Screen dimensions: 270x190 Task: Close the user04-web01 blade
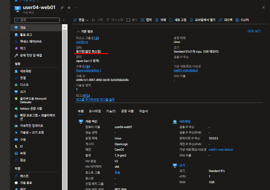[264, 7]
